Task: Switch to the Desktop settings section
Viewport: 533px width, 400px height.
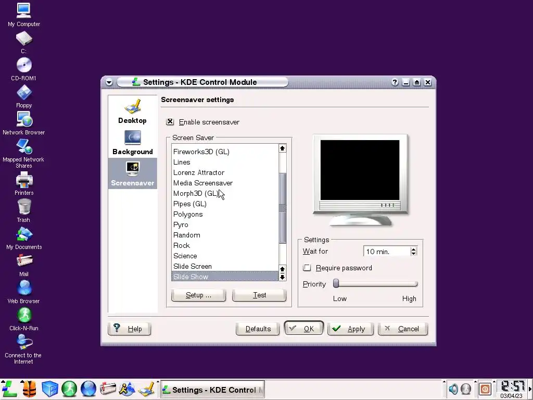Action: (133, 111)
